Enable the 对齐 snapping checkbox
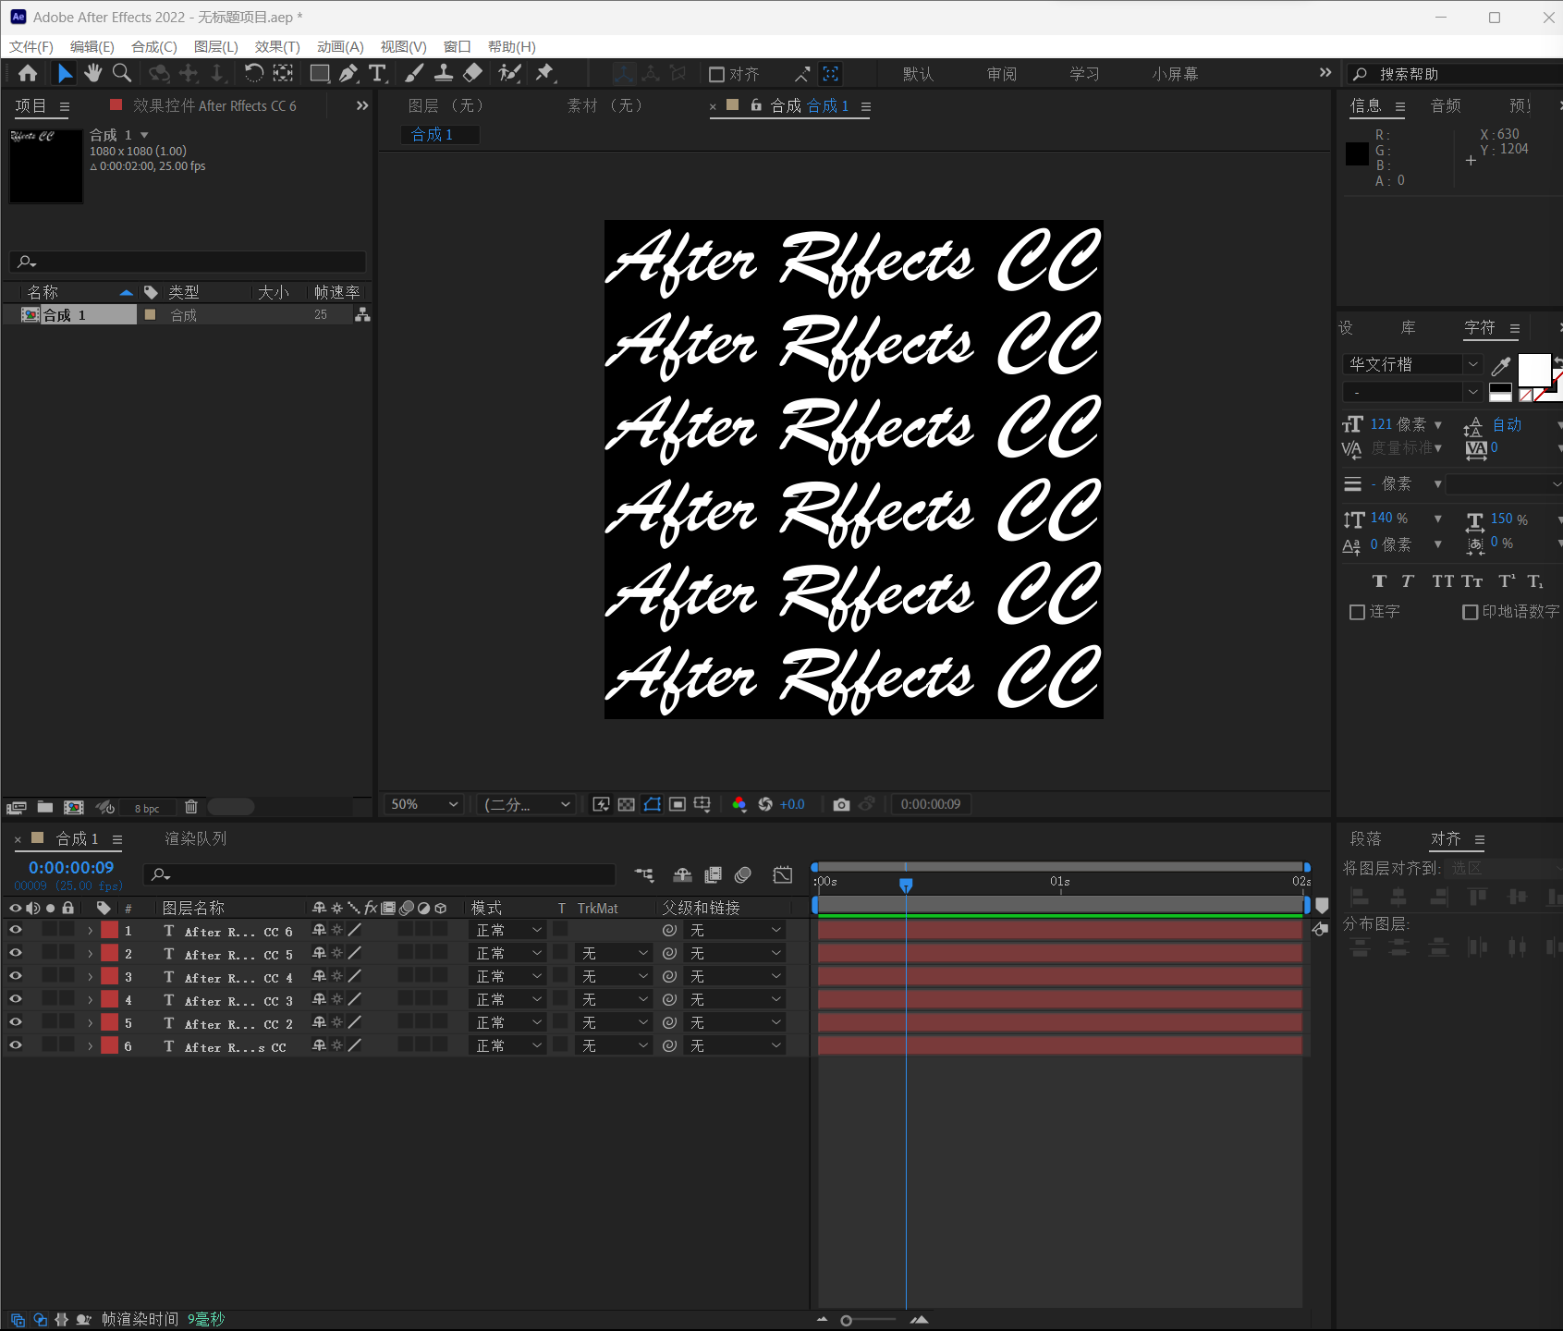Image resolution: width=1563 pixels, height=1331 pixels. pos(716,74)
